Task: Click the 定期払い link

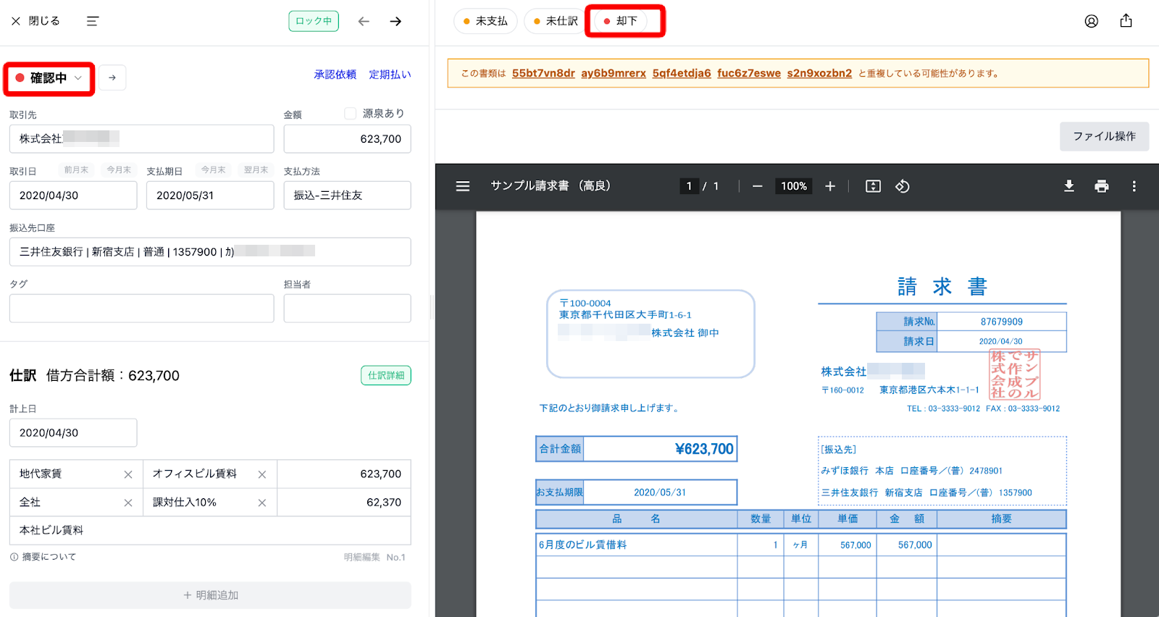Action: pos(390,75)
